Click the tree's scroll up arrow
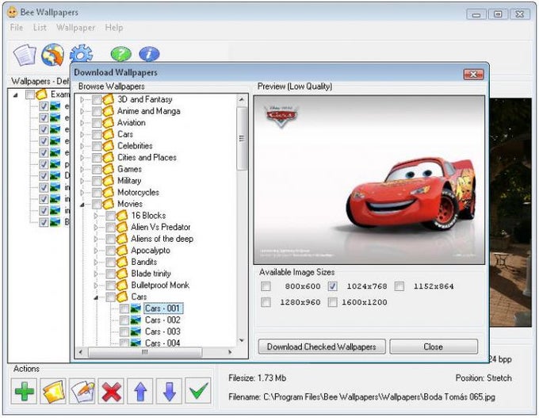The image size is (539, 418). (x=242, y=100)
